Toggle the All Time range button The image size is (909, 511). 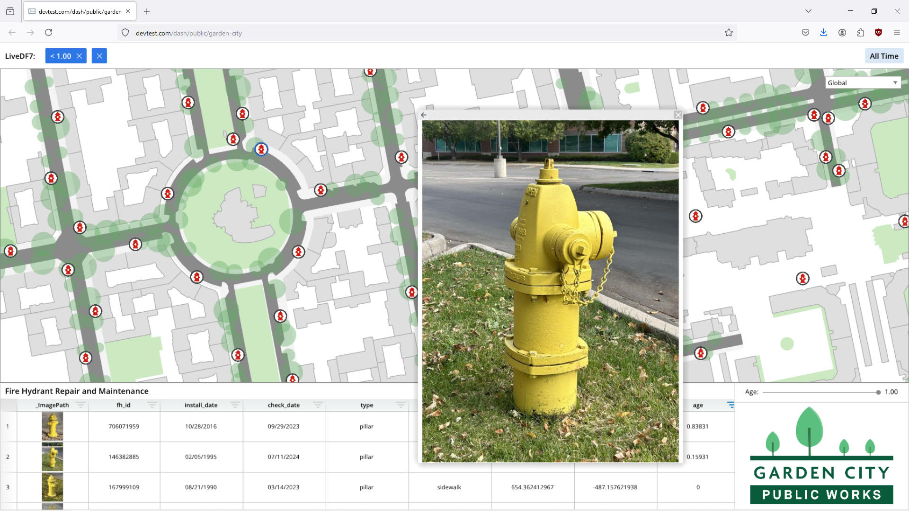[x=884, y=56]
